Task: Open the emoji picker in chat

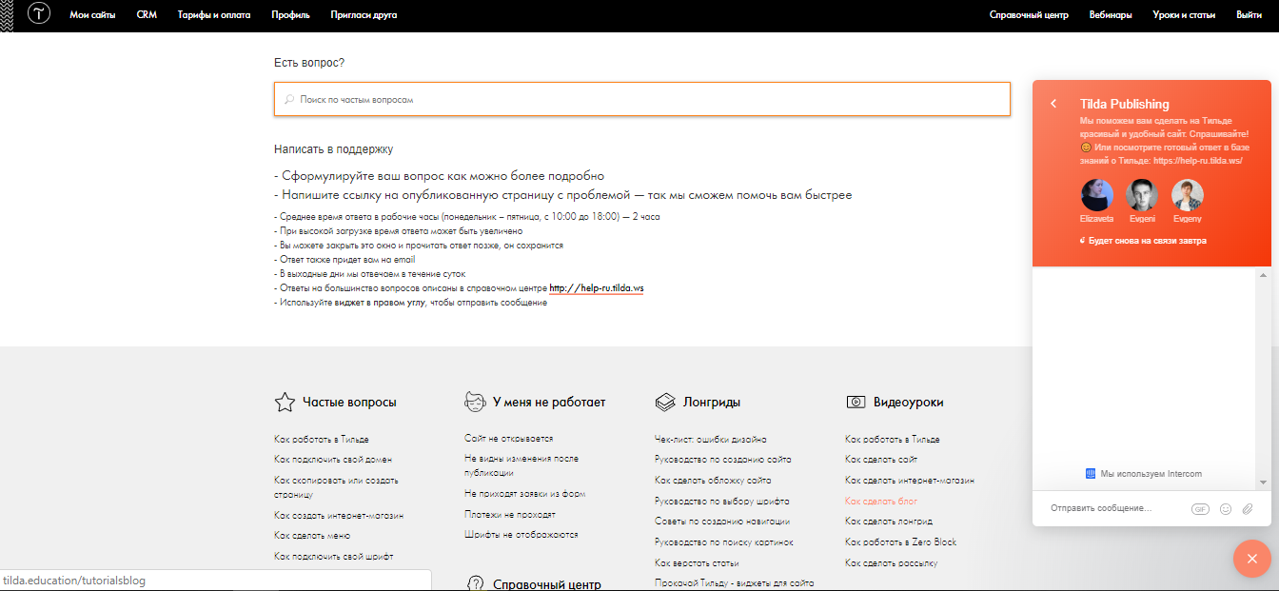Action: pyautogui.click(x=1226, y=509)
